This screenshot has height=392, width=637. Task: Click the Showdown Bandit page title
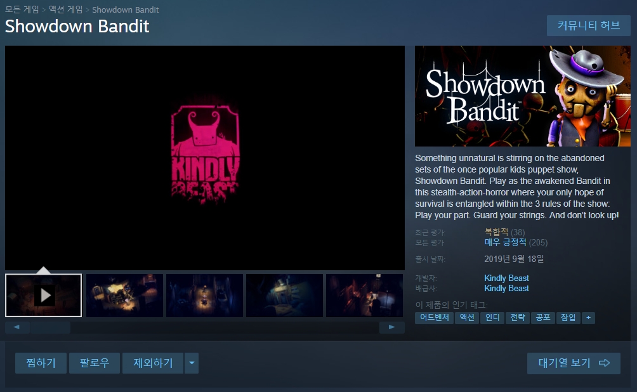pyautogui.click(x=77, y=27)
